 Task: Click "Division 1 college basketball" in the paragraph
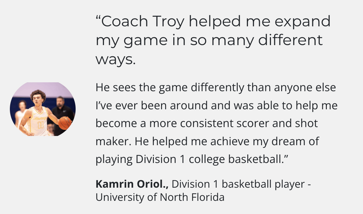[209, 160]
